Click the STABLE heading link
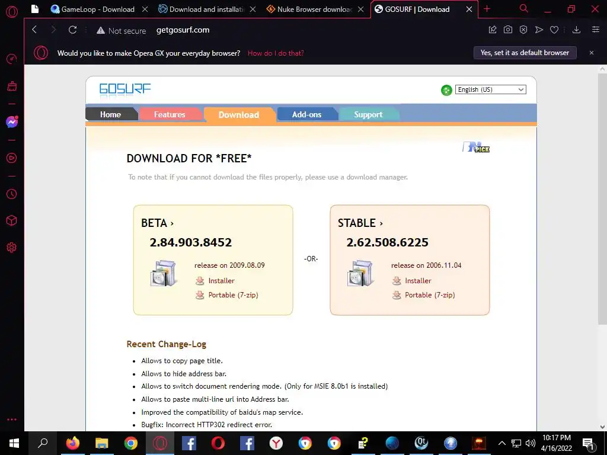 click(360, 223)
